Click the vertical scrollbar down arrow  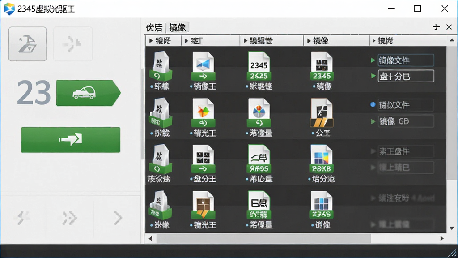point(452,228)
